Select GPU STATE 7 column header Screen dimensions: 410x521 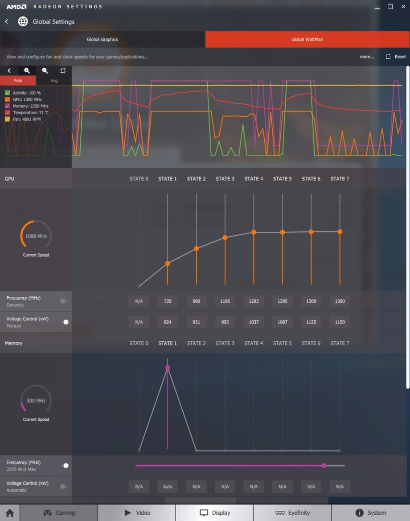click(x=340, y=179)
